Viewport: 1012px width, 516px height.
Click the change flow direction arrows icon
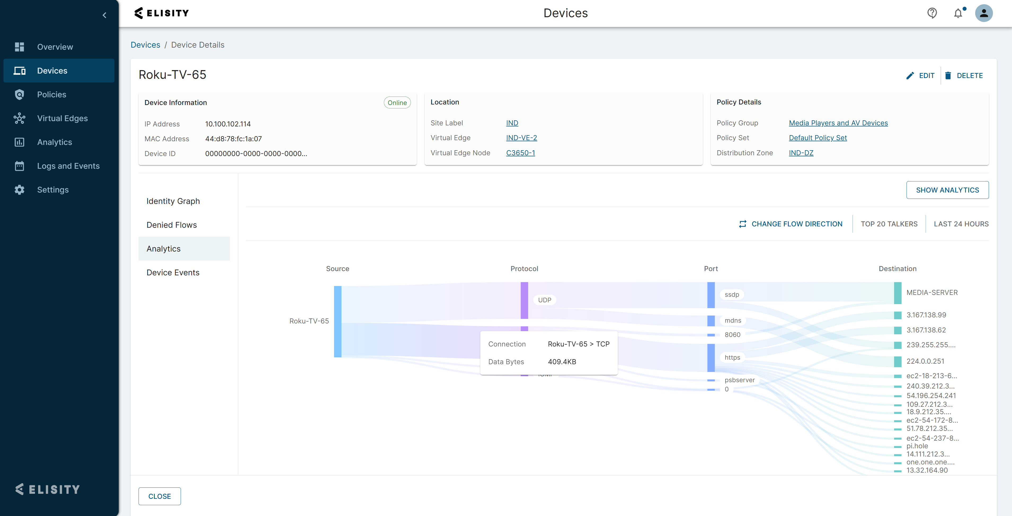pos(743,224)
